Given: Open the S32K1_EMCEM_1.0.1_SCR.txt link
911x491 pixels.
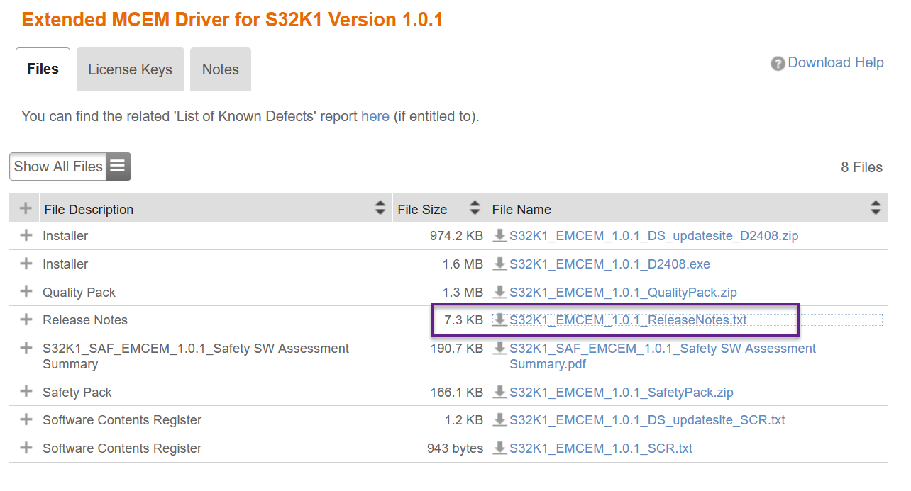Looking at the screenshot, I should tap(601, 448).
